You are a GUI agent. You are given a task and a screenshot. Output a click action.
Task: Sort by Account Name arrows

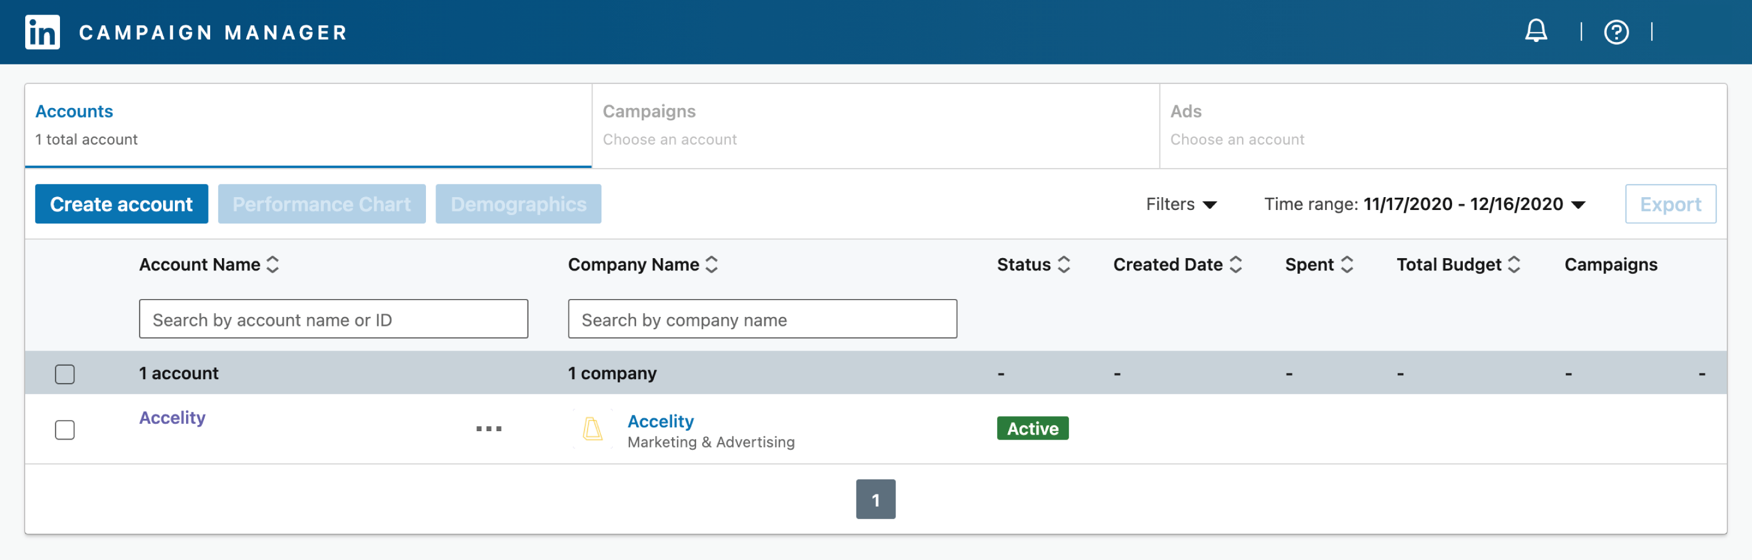pyautogui.click(x=273, y=264)
